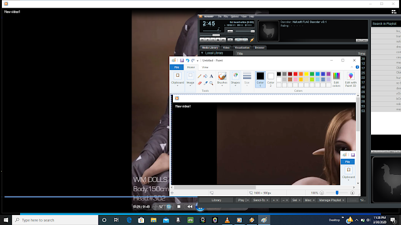Image resolution: width=401 pixels, height=225 pixels.
Task: Switch to Winamp Video tab
Action: [226, 47]
